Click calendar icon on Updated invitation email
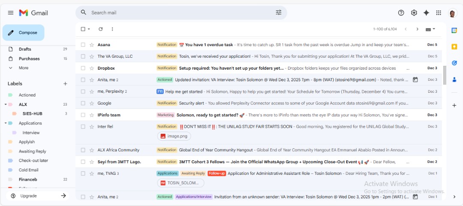The image size is (463, 206). [415, 80]
